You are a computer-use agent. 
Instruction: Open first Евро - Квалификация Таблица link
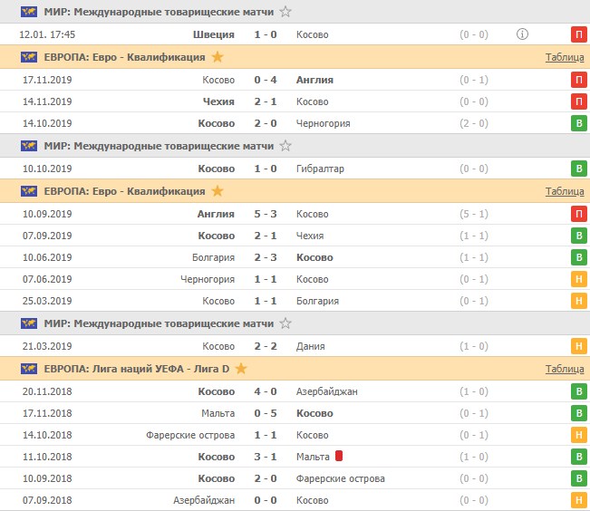564,57
